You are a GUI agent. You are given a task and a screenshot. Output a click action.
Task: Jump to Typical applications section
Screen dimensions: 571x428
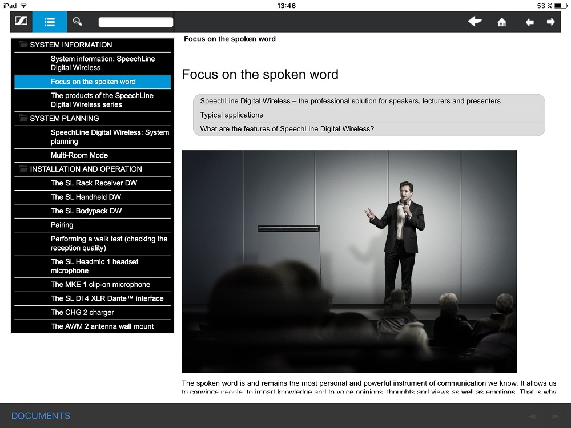click(x=231, y=115)
